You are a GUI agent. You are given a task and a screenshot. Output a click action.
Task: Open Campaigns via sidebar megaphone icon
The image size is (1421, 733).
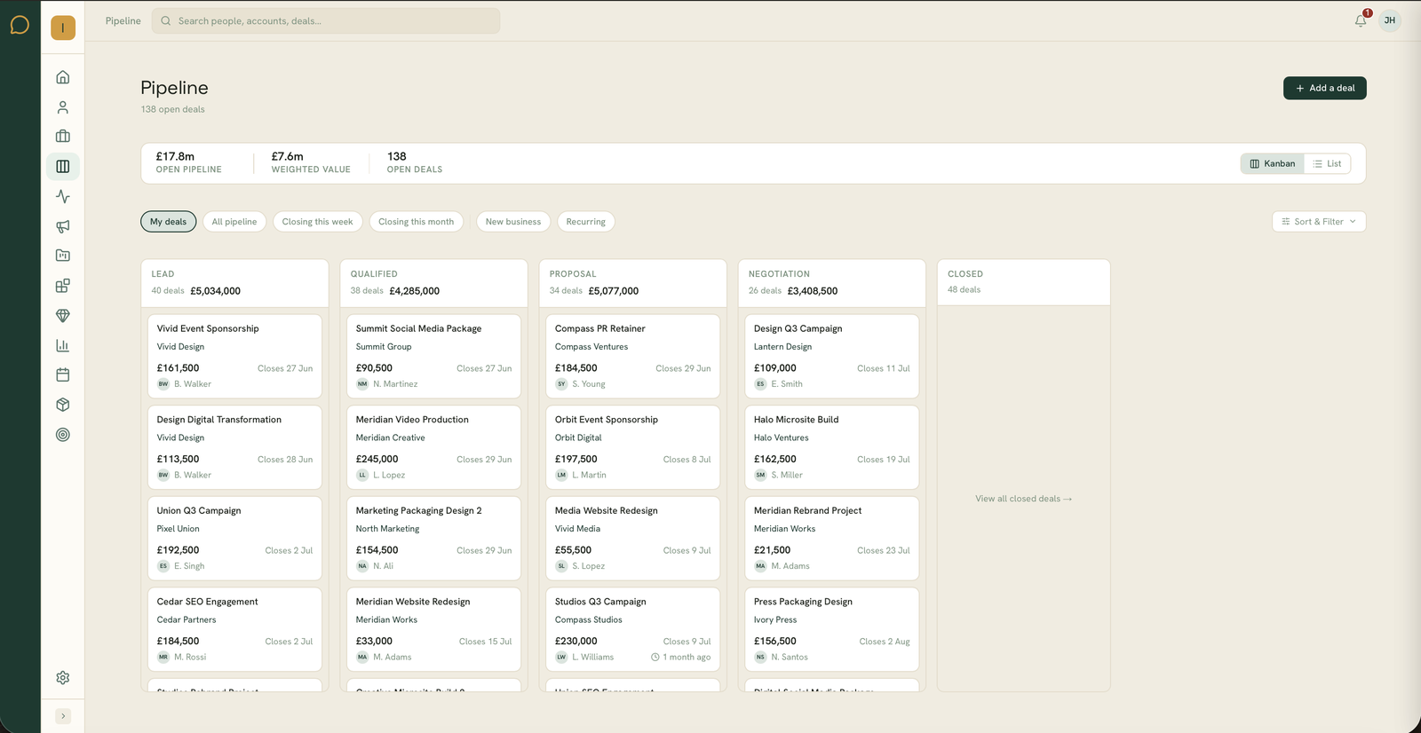click(x=63, y=226)
